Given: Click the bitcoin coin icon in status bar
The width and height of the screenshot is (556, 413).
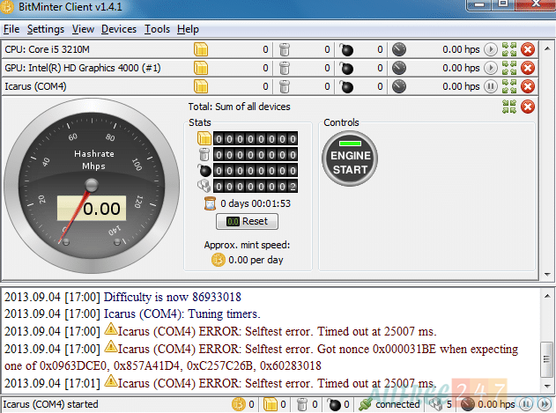Looking at the screenshot, I should [x=238, y=404].
